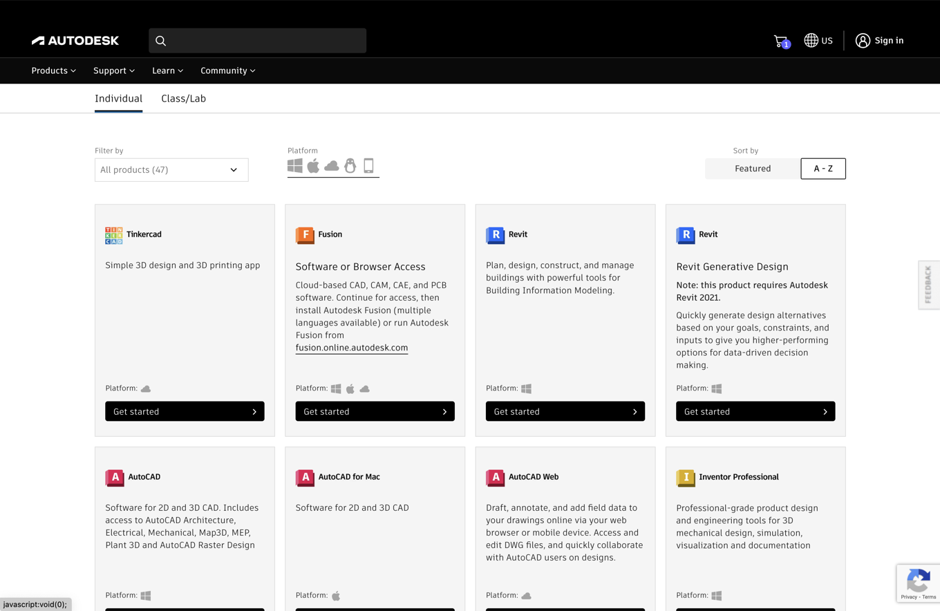Click the AutoCAD for Mac title
The width and height of the screenshot is (940, 611).
click(x=349, y=477)
